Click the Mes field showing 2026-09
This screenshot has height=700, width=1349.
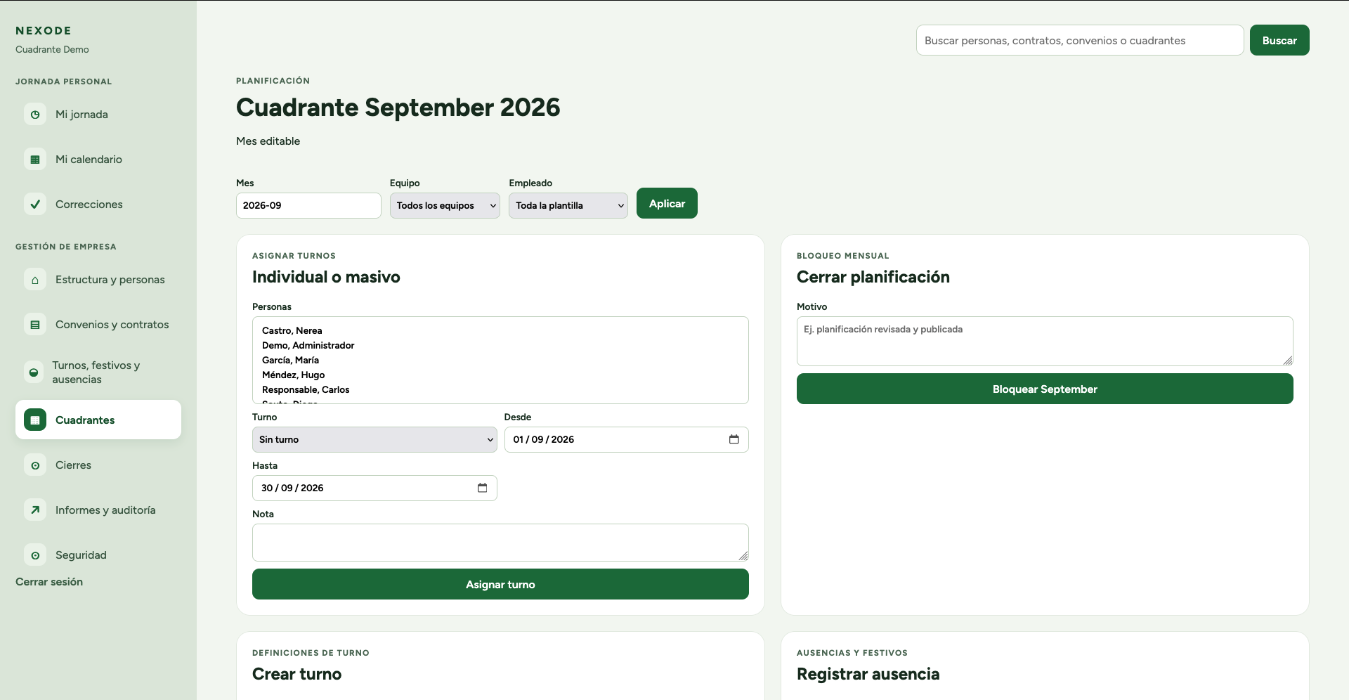click(x=308, y=205)
